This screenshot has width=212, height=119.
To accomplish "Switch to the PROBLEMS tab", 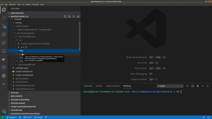I will click(x=88, y=86).
